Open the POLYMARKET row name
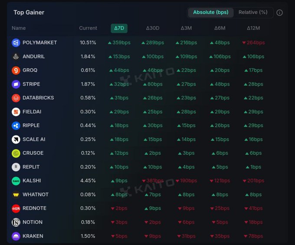The image size is (295, 245). pyautogui.click(x=40, y=43)
